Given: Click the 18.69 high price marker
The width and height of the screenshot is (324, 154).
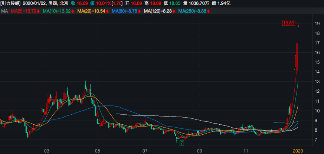Looking at the screenshot, I should (x=288, y=23).
